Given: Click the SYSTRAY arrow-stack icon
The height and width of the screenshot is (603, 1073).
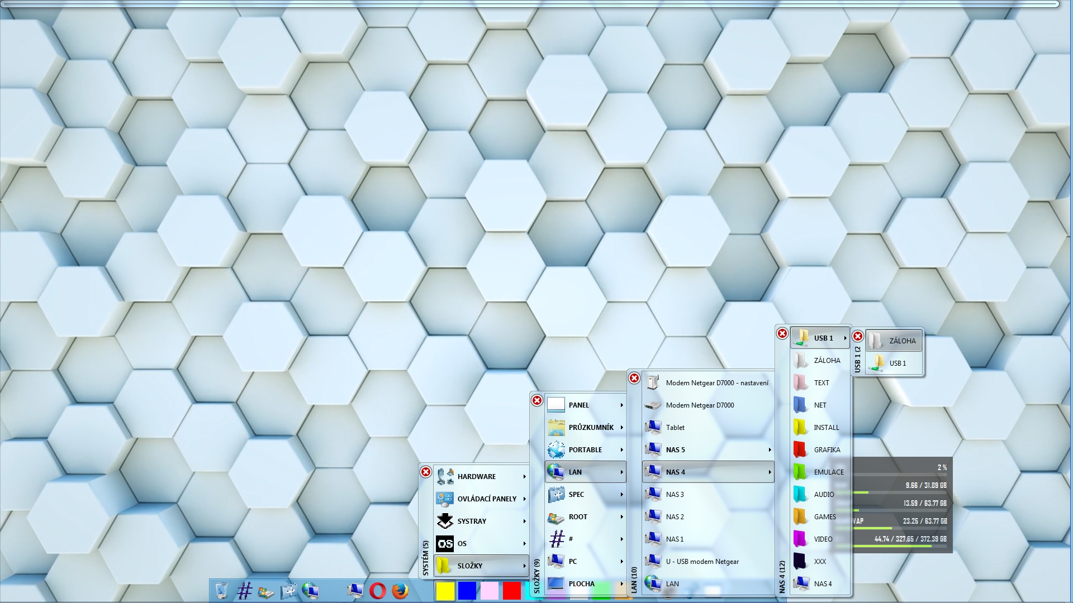Looking at the screenshot, I should pos(445,521).
